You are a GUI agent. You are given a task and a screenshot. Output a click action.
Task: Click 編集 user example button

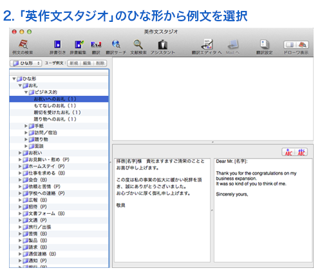click(87, 63)
